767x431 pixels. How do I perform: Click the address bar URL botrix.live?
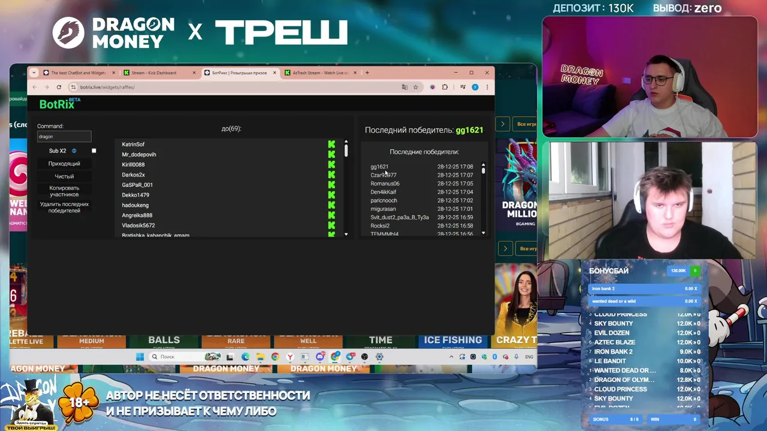pyautogui.click(x=107, y=87)
